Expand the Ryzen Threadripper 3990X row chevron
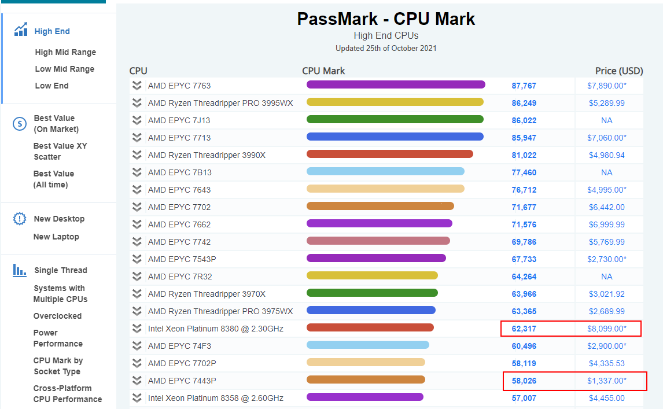The height and width of the screenshot is (409, 663). [x=137, y=155]
